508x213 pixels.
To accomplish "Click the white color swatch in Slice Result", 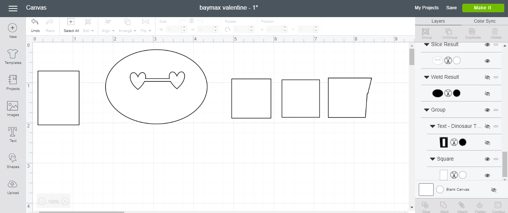I will click(x=457, y=61).
